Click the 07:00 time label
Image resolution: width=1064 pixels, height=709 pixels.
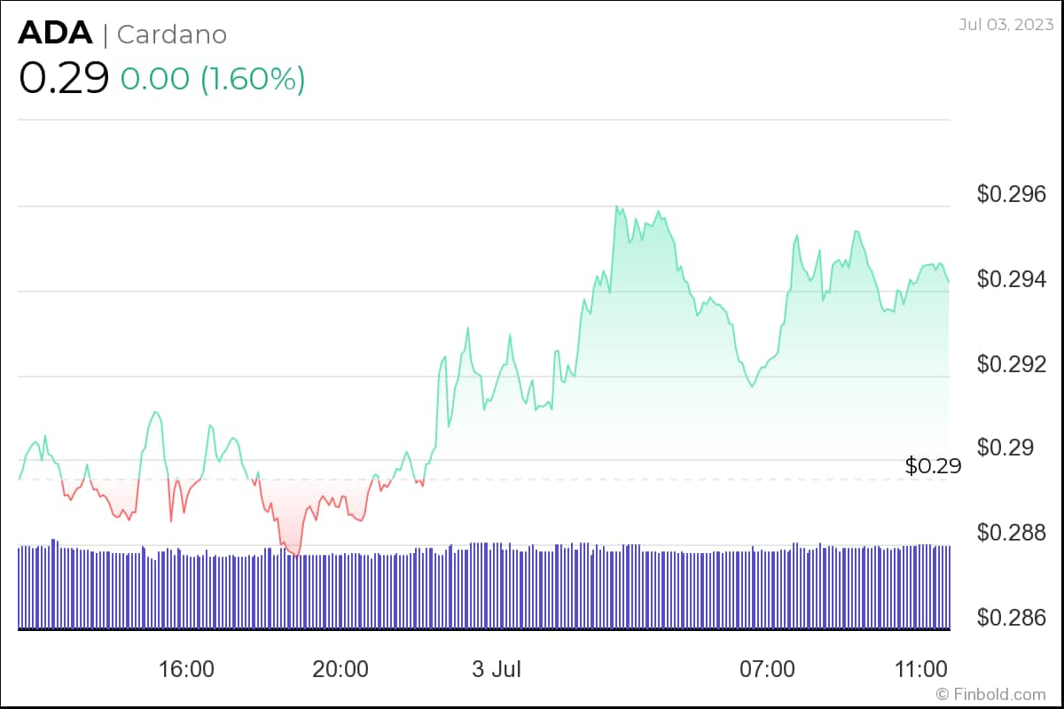click(768, 669)
